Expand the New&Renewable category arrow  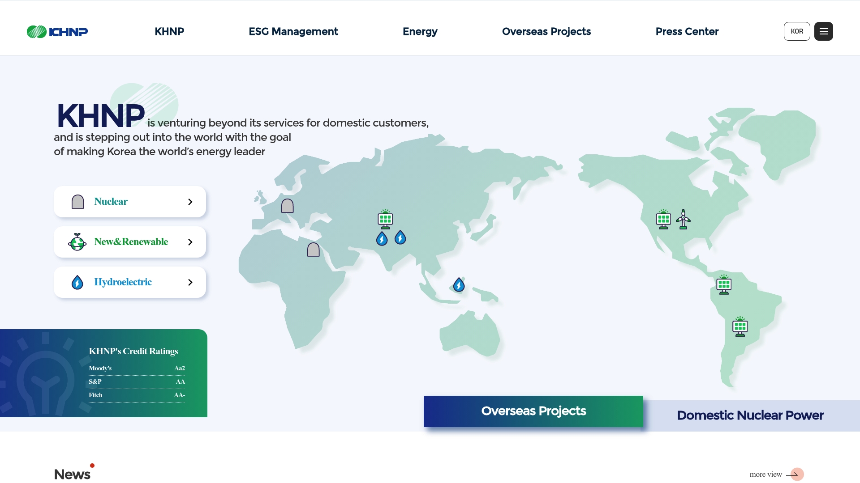click(190, 242)
